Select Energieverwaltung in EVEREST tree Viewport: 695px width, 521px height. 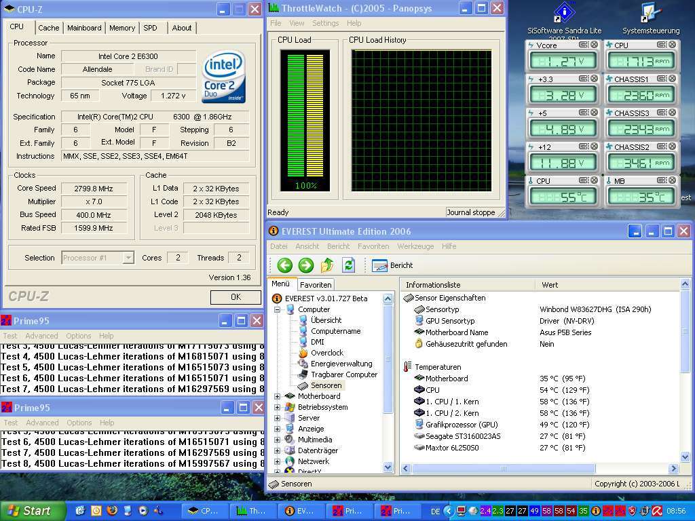[x=341, y=364]
